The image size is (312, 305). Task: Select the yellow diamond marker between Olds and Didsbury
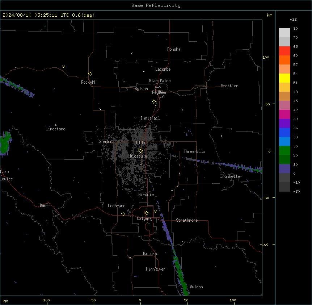[140, 151]
